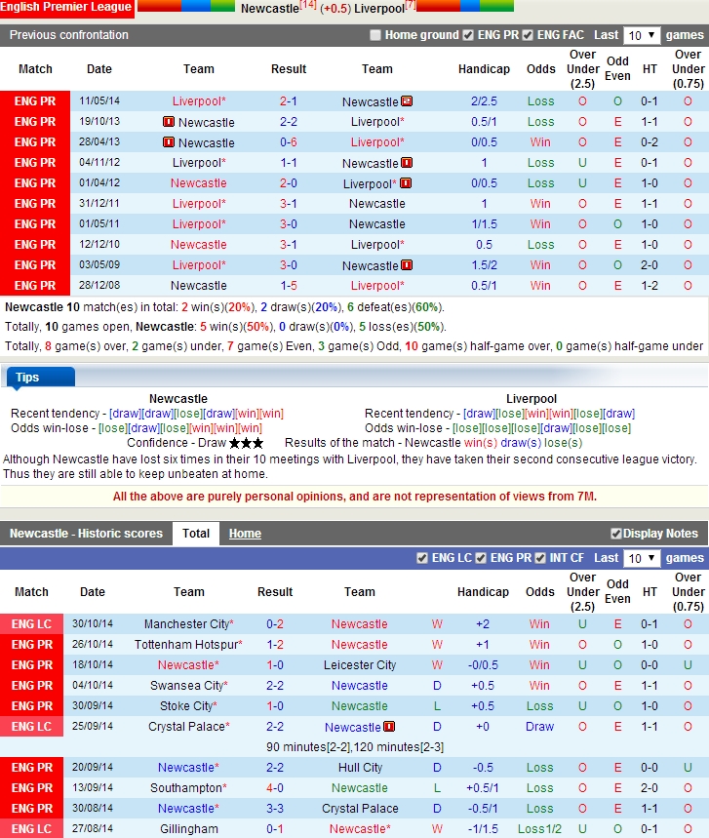The image size is (709, 838).
Task: Click Loss1/2 odds in Gillingham row
Action: (539, 829)
